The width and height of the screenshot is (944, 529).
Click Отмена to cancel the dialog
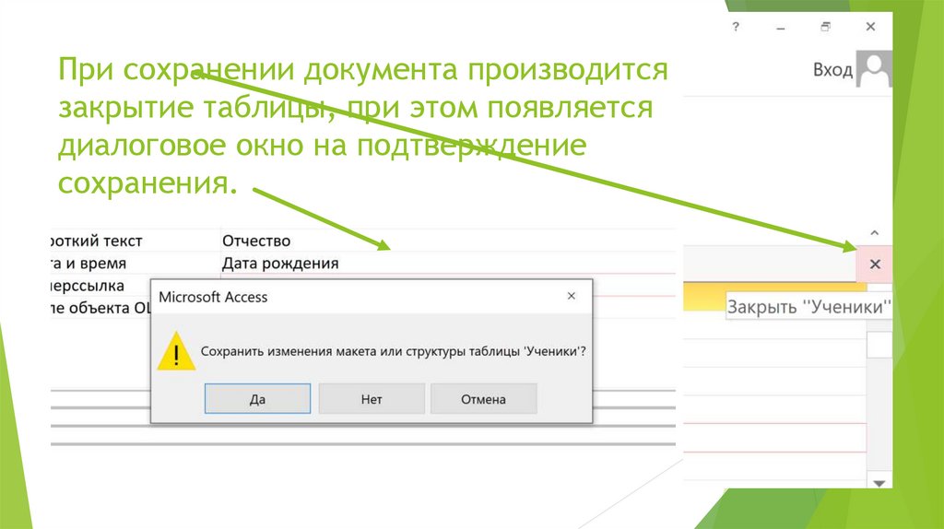point(483,398)
